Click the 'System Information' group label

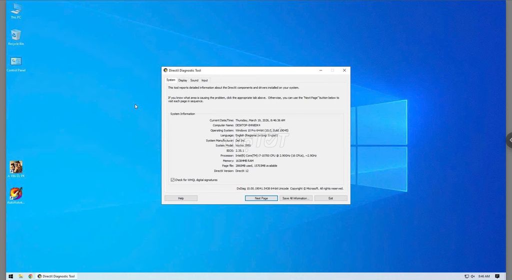182,114
